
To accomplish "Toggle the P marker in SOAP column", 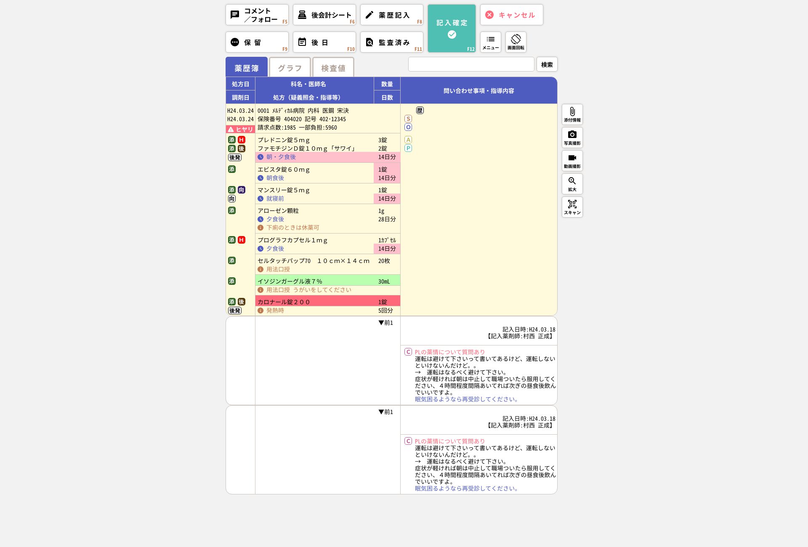I will (x=408, y=148).
